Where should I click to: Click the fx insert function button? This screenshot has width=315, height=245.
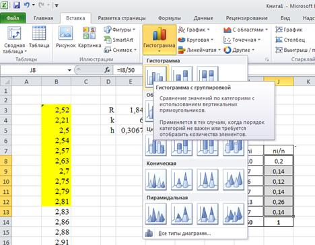point(107,70)
